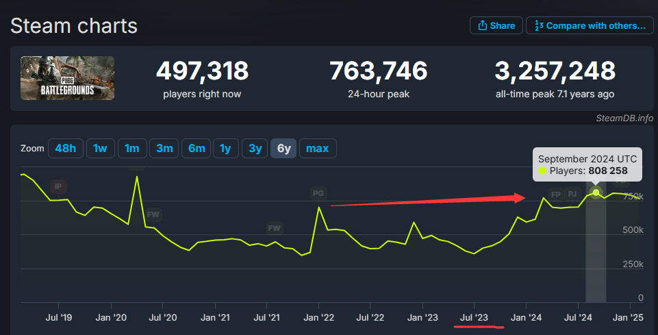Click the FW flag near Jul '21
Viewport: 658px width, 335px height.
click(275, 228)
